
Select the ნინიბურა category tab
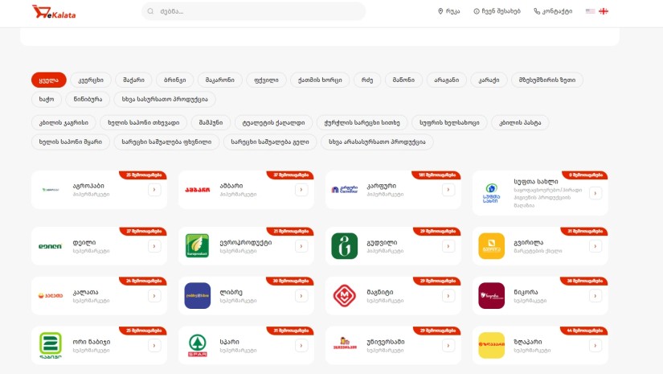point(88,100)
